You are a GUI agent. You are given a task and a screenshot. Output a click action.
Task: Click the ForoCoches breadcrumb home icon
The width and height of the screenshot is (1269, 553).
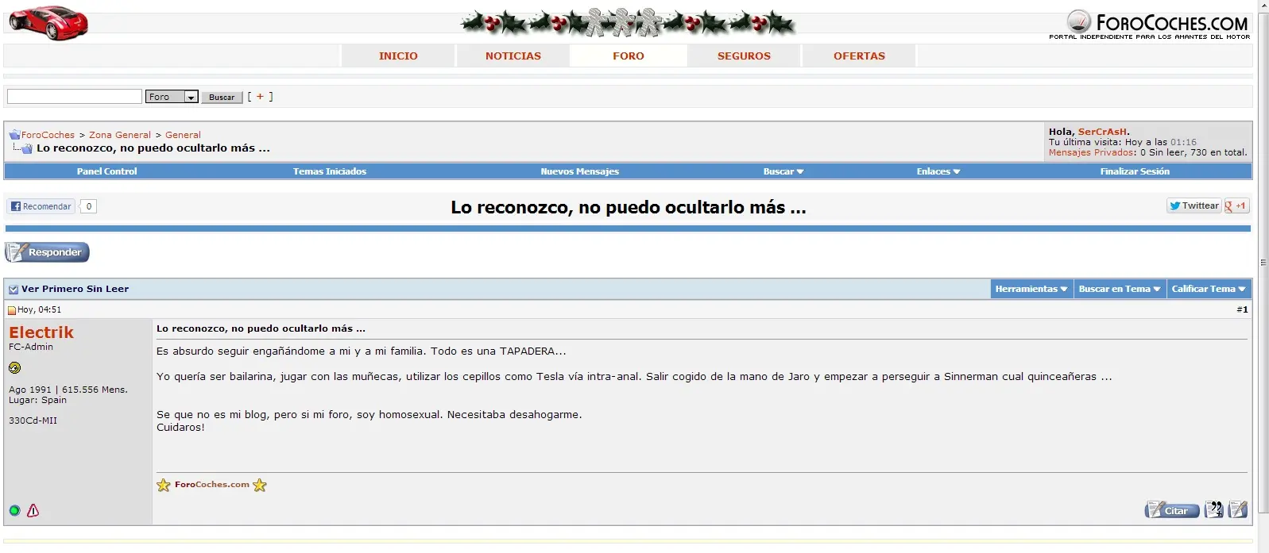tap(14, 135)
